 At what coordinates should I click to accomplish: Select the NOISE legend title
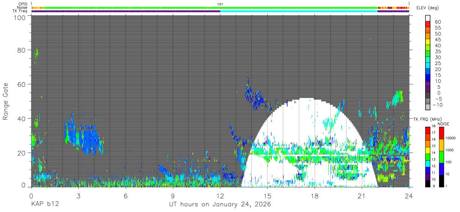pos(443,124)
